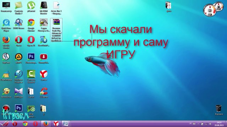The height and width of the screenshot is (127, 227).
Task: Open the Computer desktop icon with monitor
Action: [6, 7]
